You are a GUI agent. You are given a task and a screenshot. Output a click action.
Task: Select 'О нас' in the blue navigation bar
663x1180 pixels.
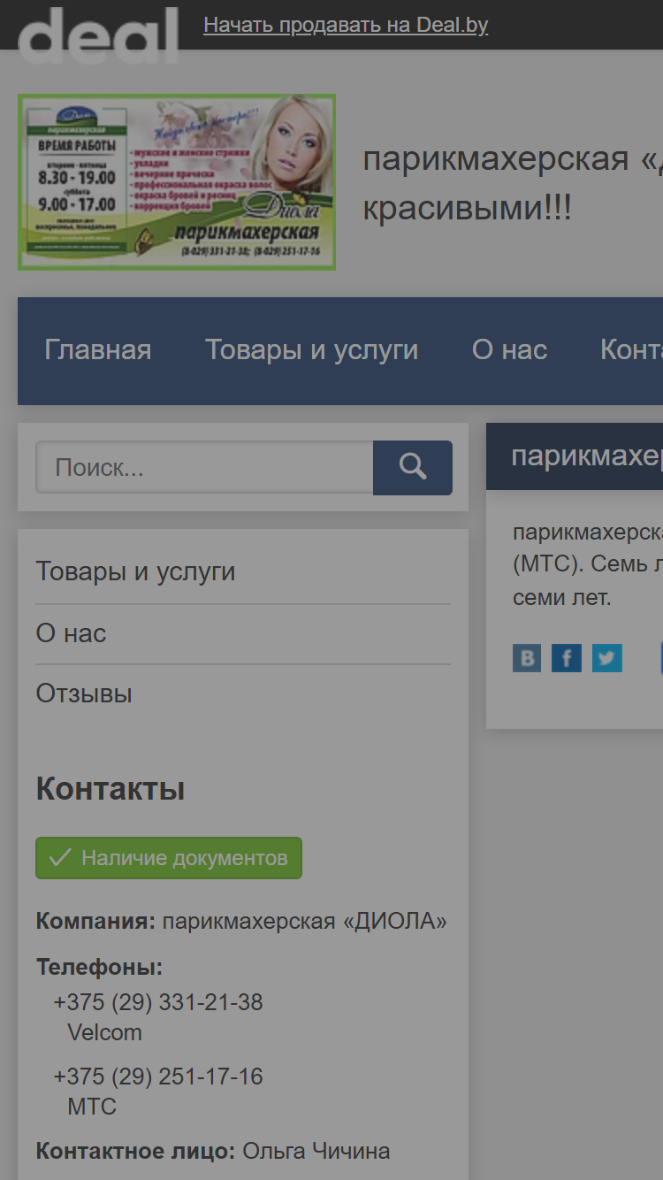[510, 350]
